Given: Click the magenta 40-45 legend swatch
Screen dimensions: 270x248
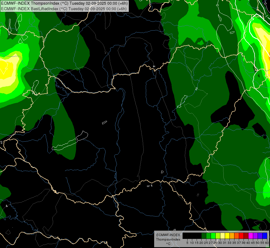Looking at the screenshot, I should click(251, 236).
